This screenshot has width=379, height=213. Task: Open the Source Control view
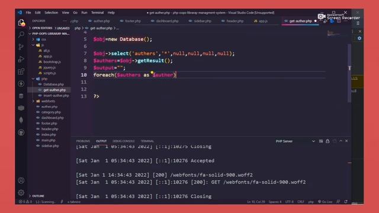(x=21, y=47)
